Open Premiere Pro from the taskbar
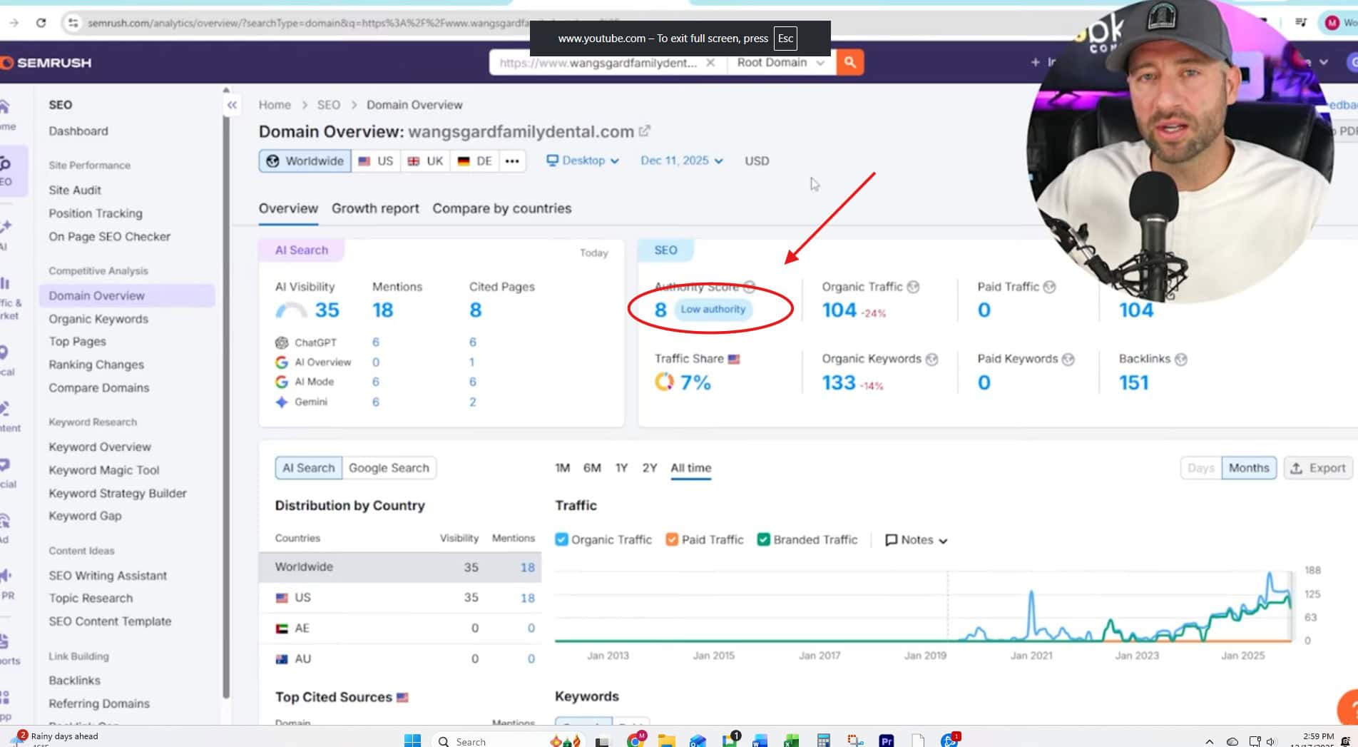The image size is (1358, 747). click(886, 741)
